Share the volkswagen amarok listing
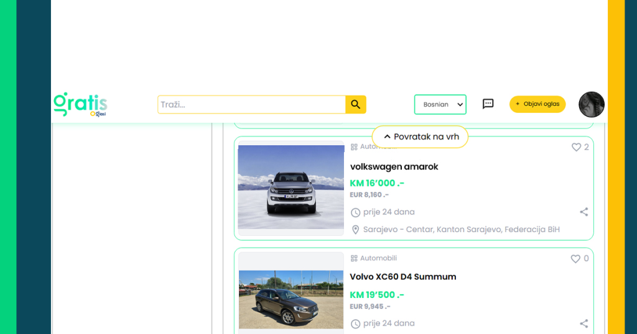 coord(584,212)
